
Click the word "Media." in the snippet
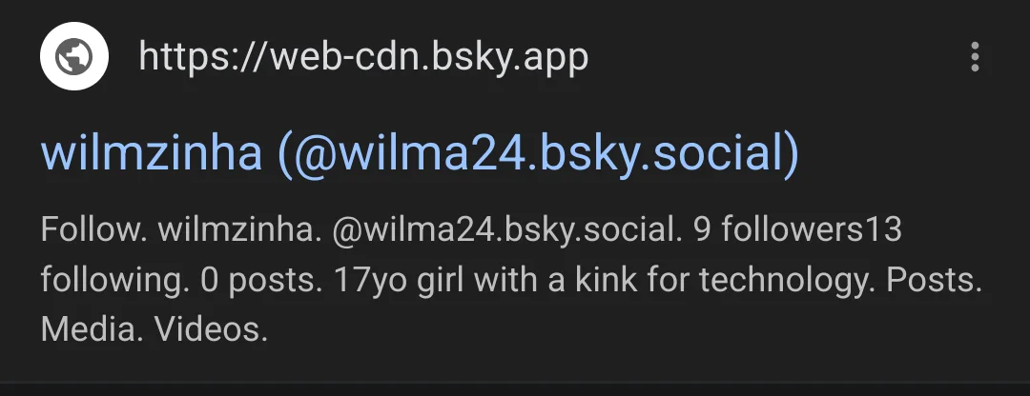click(93, 330)
